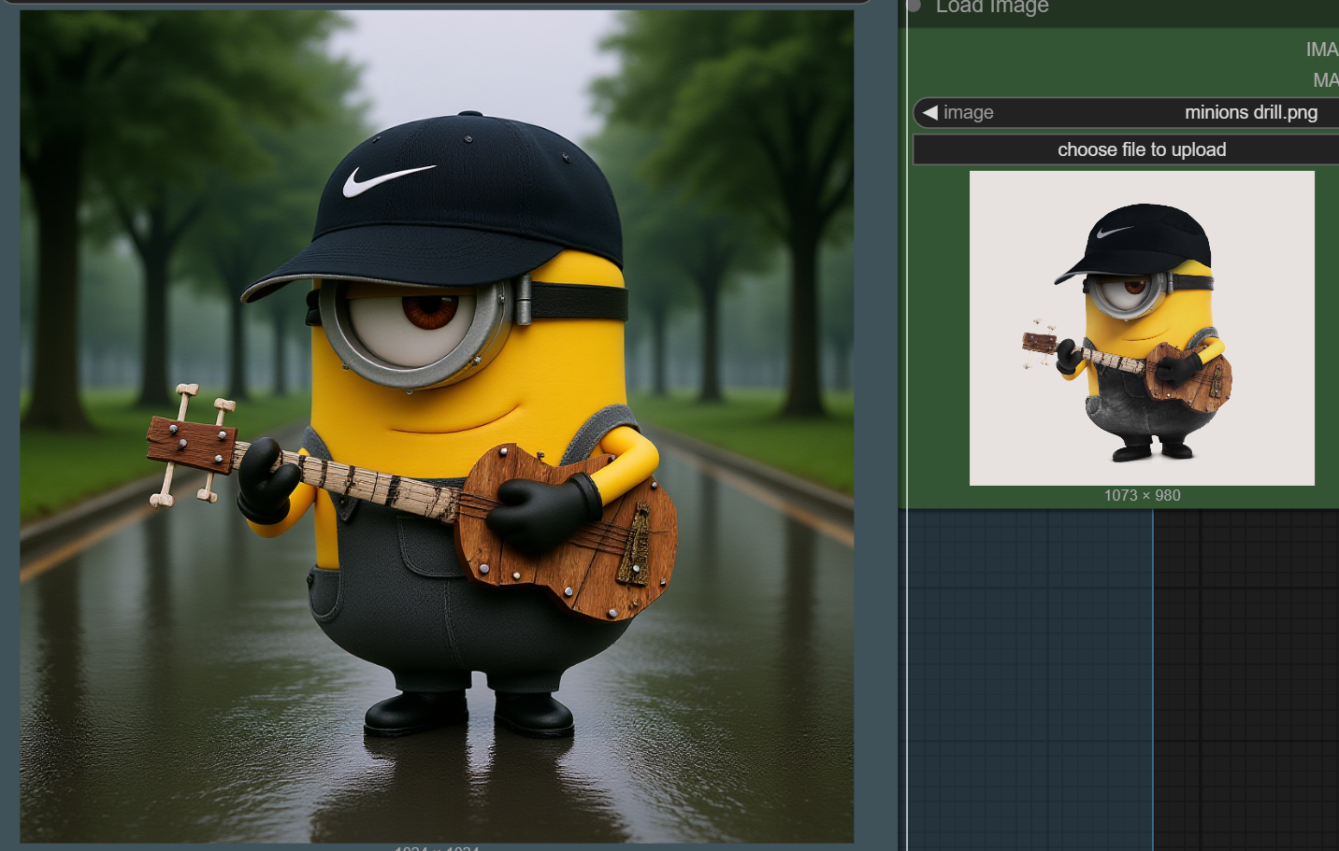Select the MASK output slot label
Screen dimensions: 1339x851
pyautogui.click(x=1325, y=80)
